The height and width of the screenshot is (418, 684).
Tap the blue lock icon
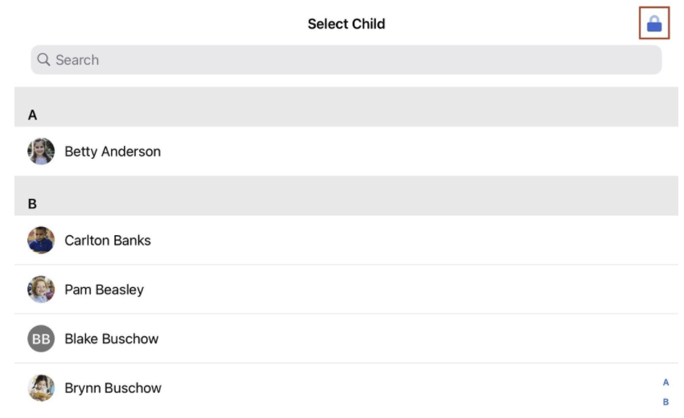coord(654,23)
